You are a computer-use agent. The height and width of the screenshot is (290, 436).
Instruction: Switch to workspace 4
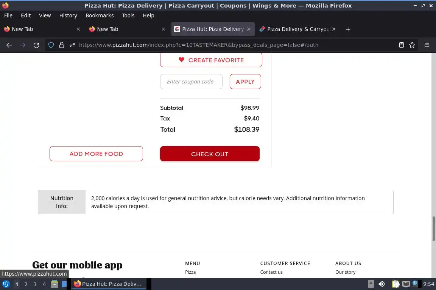(x=44, y=284)
